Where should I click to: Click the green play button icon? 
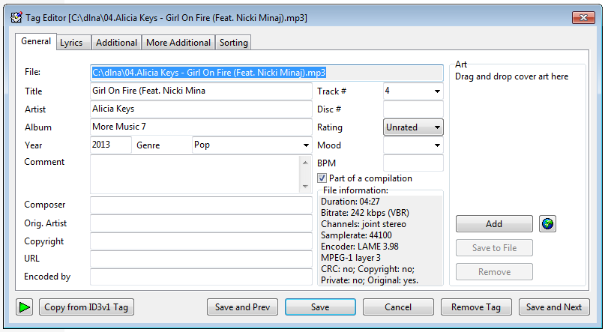[25, 307]
